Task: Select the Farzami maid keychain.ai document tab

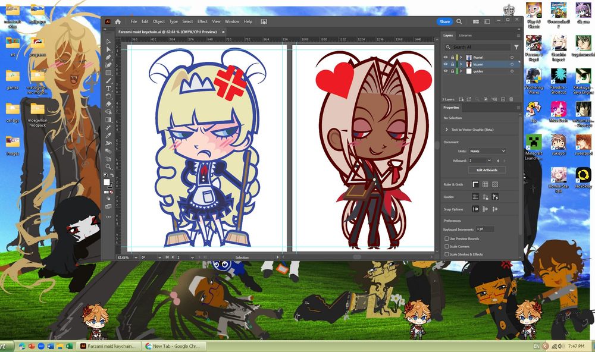Action: pos(167,32)
